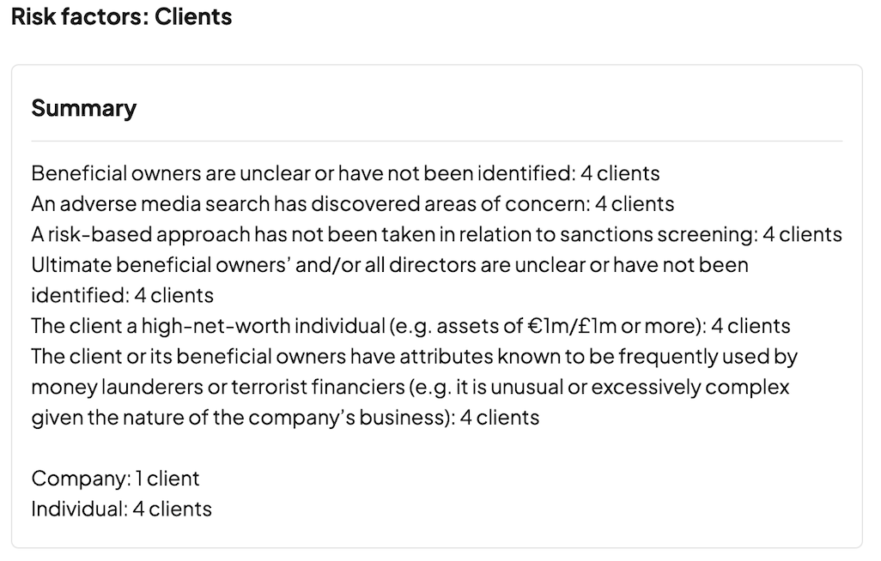The image size is (881, 561).
Task: Select the word 'Clients' in the heading
Action: 193,16
